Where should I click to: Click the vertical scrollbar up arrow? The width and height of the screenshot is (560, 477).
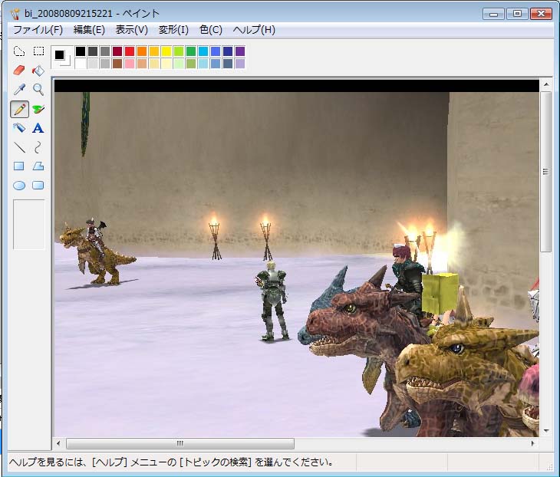pos(546,84)
